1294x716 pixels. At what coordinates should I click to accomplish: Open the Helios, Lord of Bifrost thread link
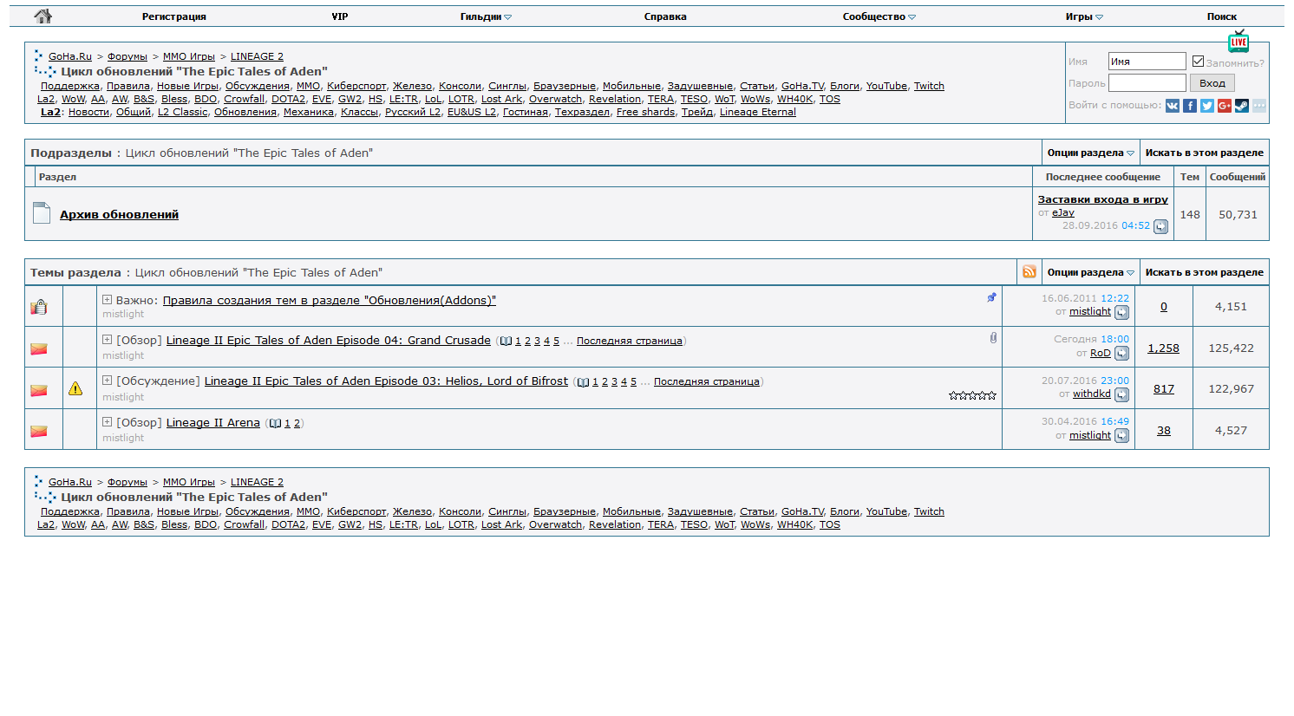pos(386,381)
